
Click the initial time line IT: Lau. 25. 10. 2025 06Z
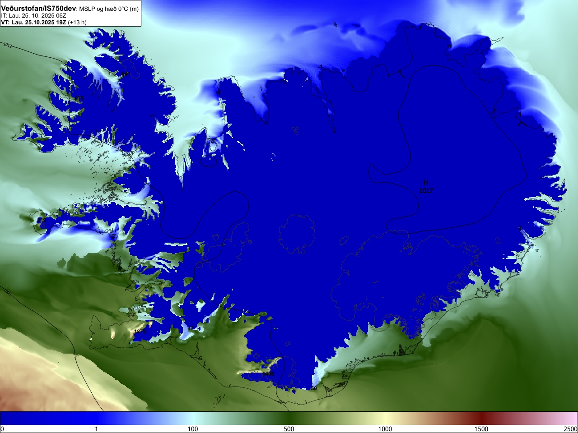[33, 16]
